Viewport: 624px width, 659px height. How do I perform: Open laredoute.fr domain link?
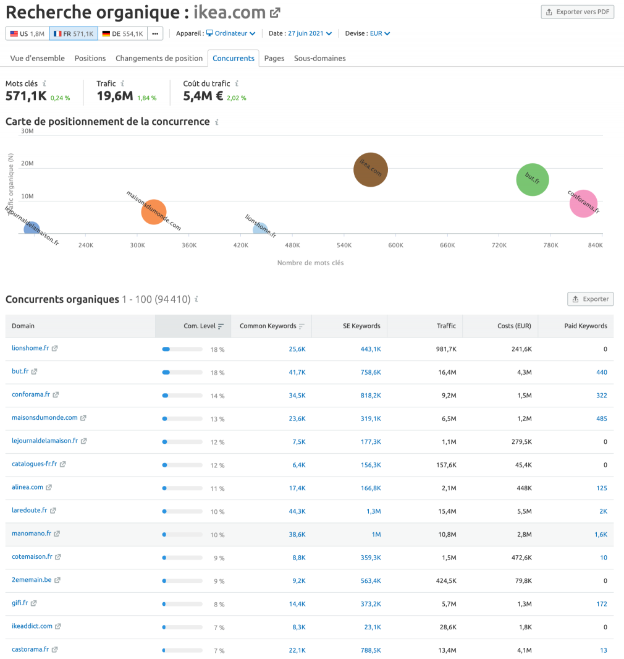(x=30, y=510)
